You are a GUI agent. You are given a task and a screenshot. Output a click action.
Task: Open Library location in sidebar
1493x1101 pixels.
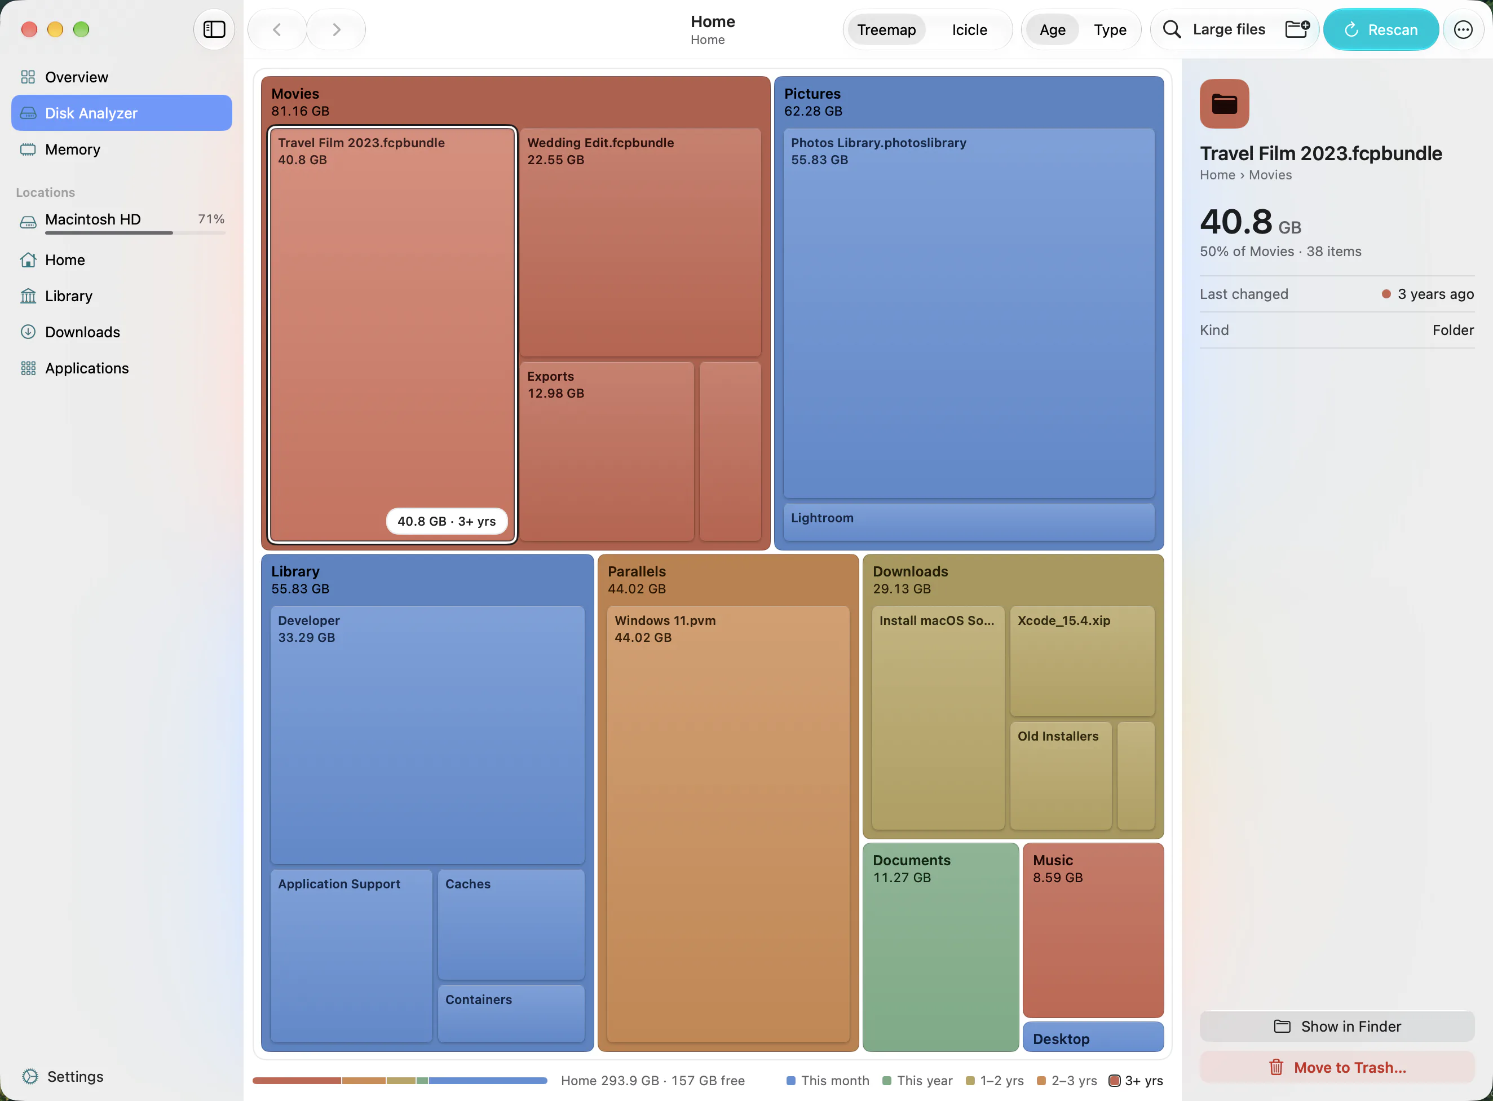pyautogui.click(x=122, y=296)
